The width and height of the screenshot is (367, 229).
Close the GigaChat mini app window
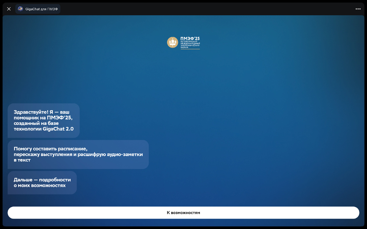(9, 9)
